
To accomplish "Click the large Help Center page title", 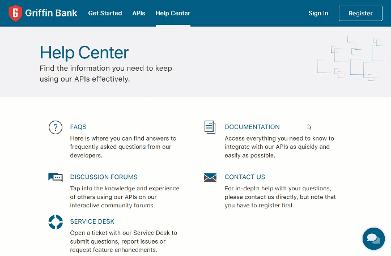I will 84,53.
